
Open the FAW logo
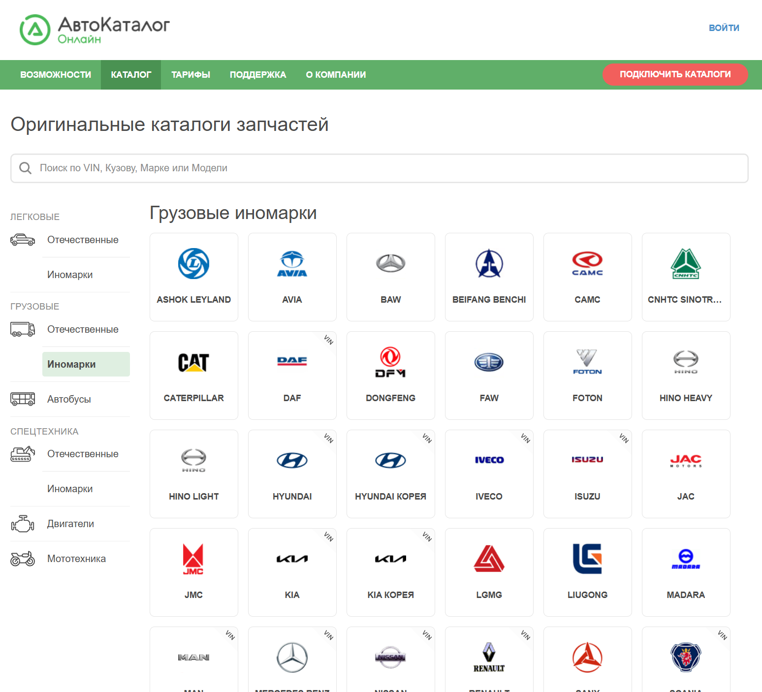tap(489, 362)
